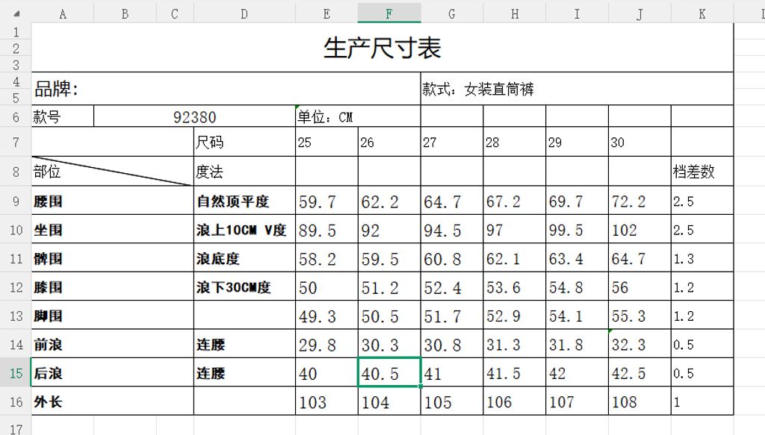Viewport: 765px width, 435px height.
Task: Click the column K header
Action: (x=701, y=14)
